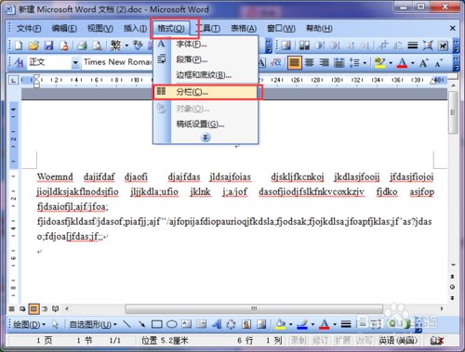The width and height of the screenshot is (465, 352).
Task: Click the Distributed alignment icon
Action: pos(339,63)
